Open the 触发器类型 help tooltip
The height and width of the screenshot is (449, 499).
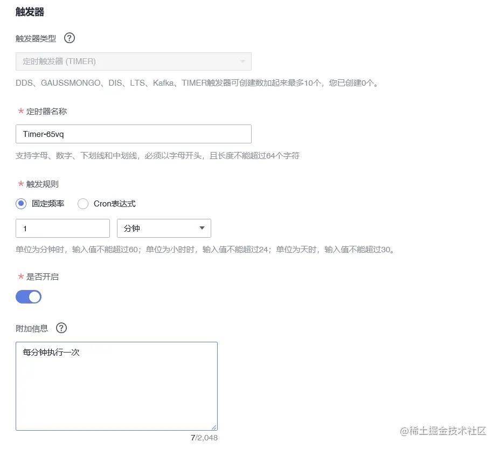tap(69, 38)
